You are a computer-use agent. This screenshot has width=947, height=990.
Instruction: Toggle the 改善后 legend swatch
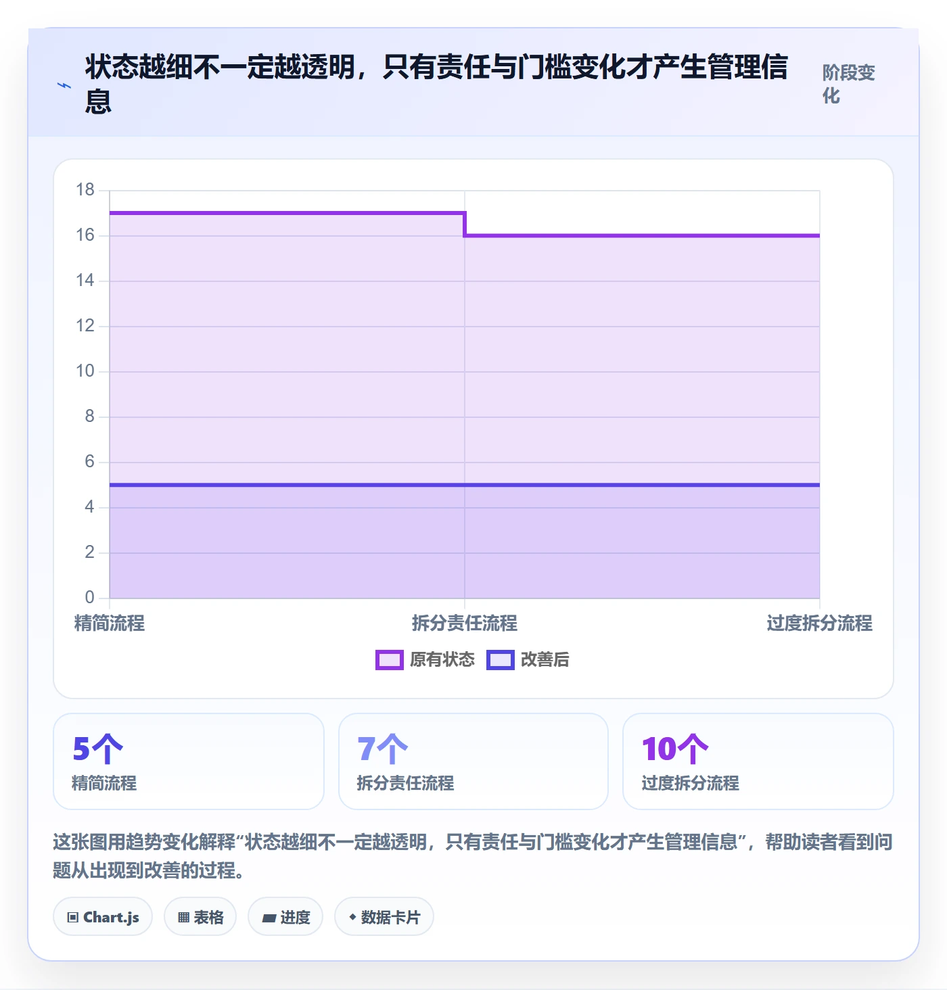[501, 660]
